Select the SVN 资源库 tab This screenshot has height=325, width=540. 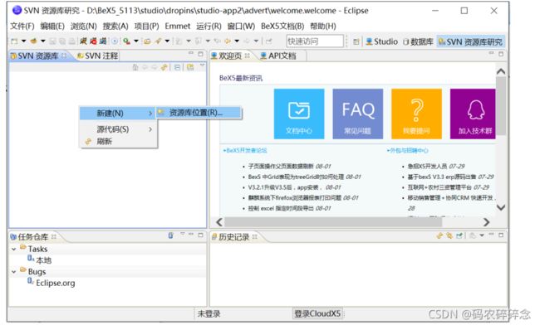(38, 56)
